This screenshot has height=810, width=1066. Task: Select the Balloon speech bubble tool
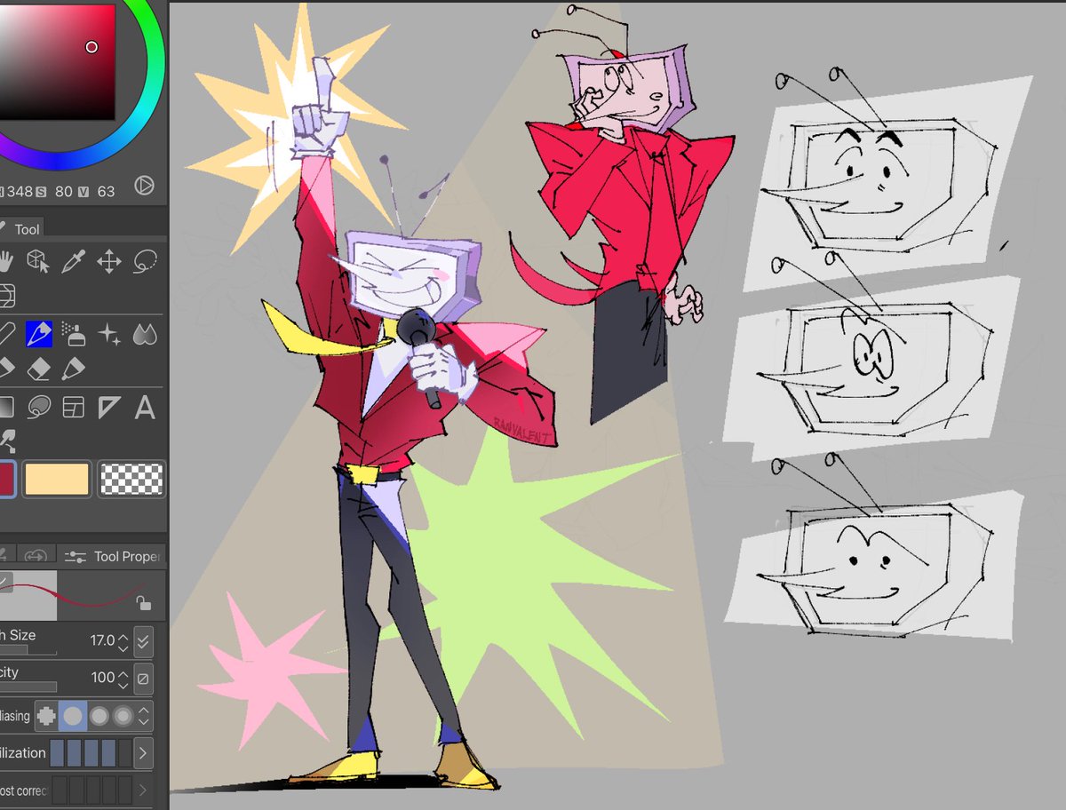38,408
